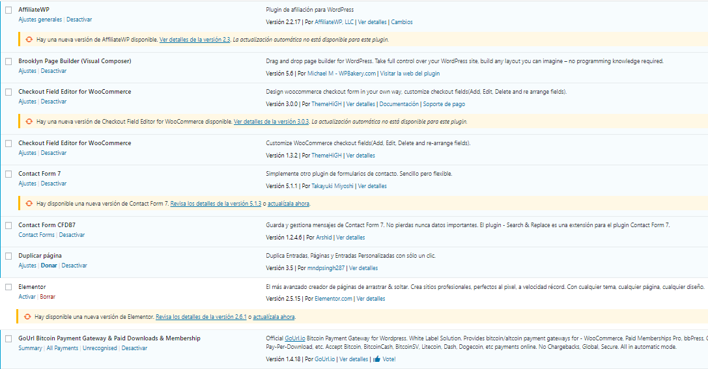
Task: Deactivate the AffiliateWP plugin
Action: [79, 20]
